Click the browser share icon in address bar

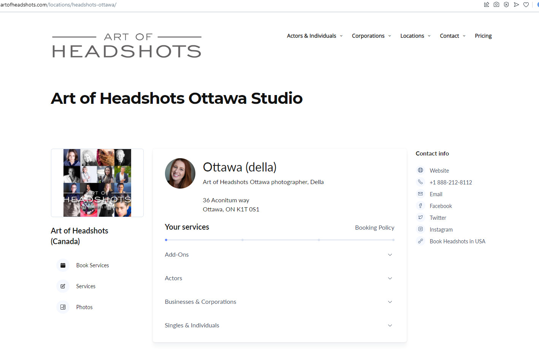coord(487,5)
